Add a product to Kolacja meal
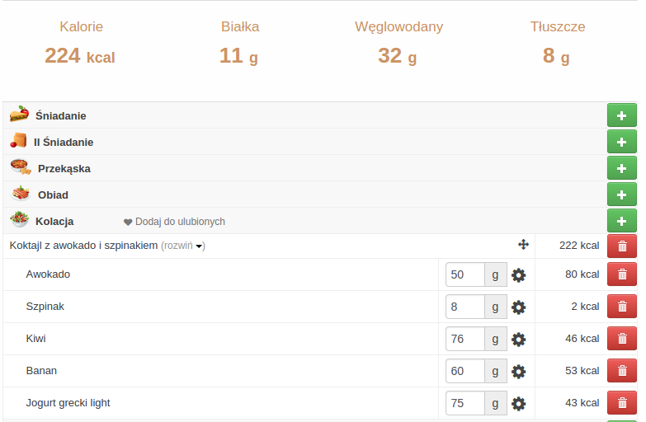Viewport: 646px width, 422px height. [622, 221]
